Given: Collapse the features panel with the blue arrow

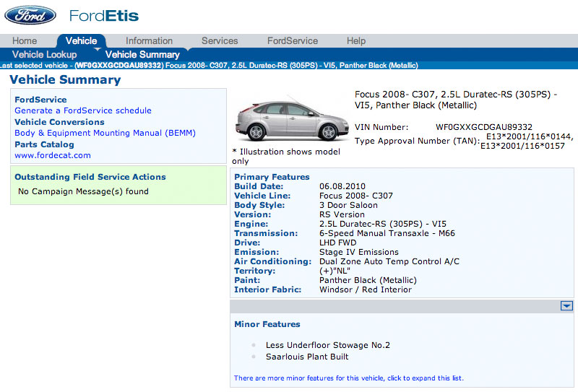Looking at the screenshot, I should (566, 306).
